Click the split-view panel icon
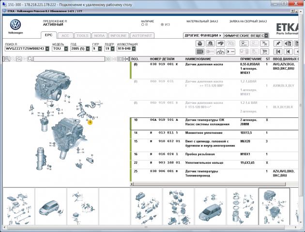Screen dimensions: 305x232 [x=120, y=59]
